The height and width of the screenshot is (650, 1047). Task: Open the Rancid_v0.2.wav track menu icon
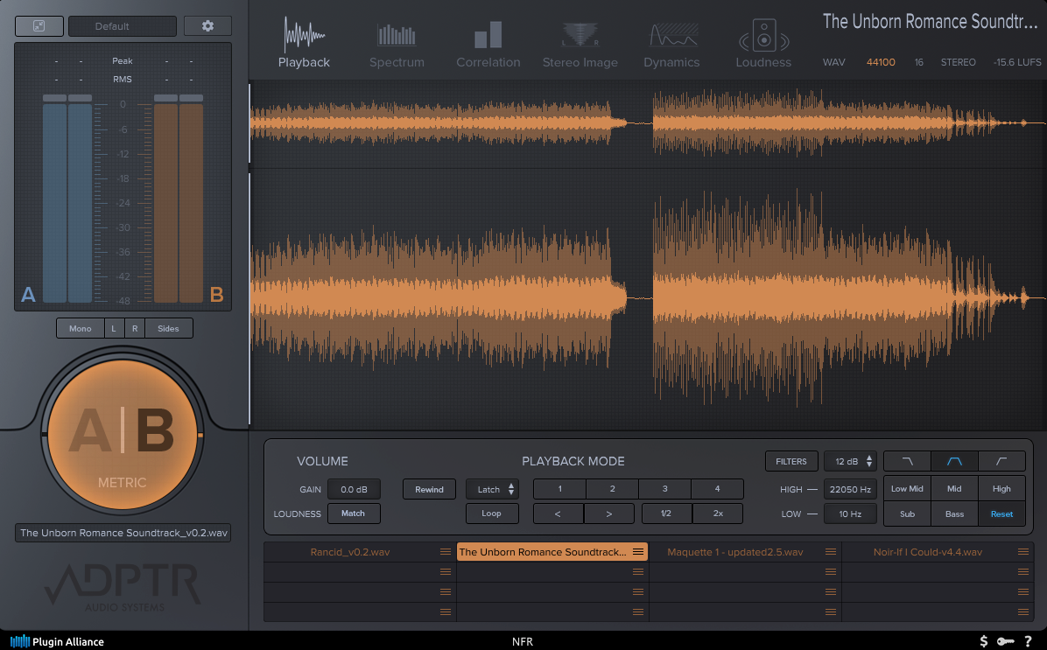446,552
